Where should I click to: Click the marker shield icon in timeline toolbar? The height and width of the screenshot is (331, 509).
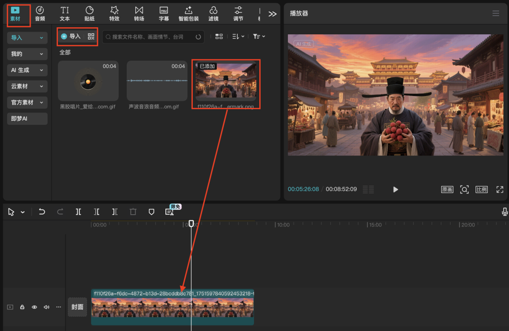pos(151,212)
